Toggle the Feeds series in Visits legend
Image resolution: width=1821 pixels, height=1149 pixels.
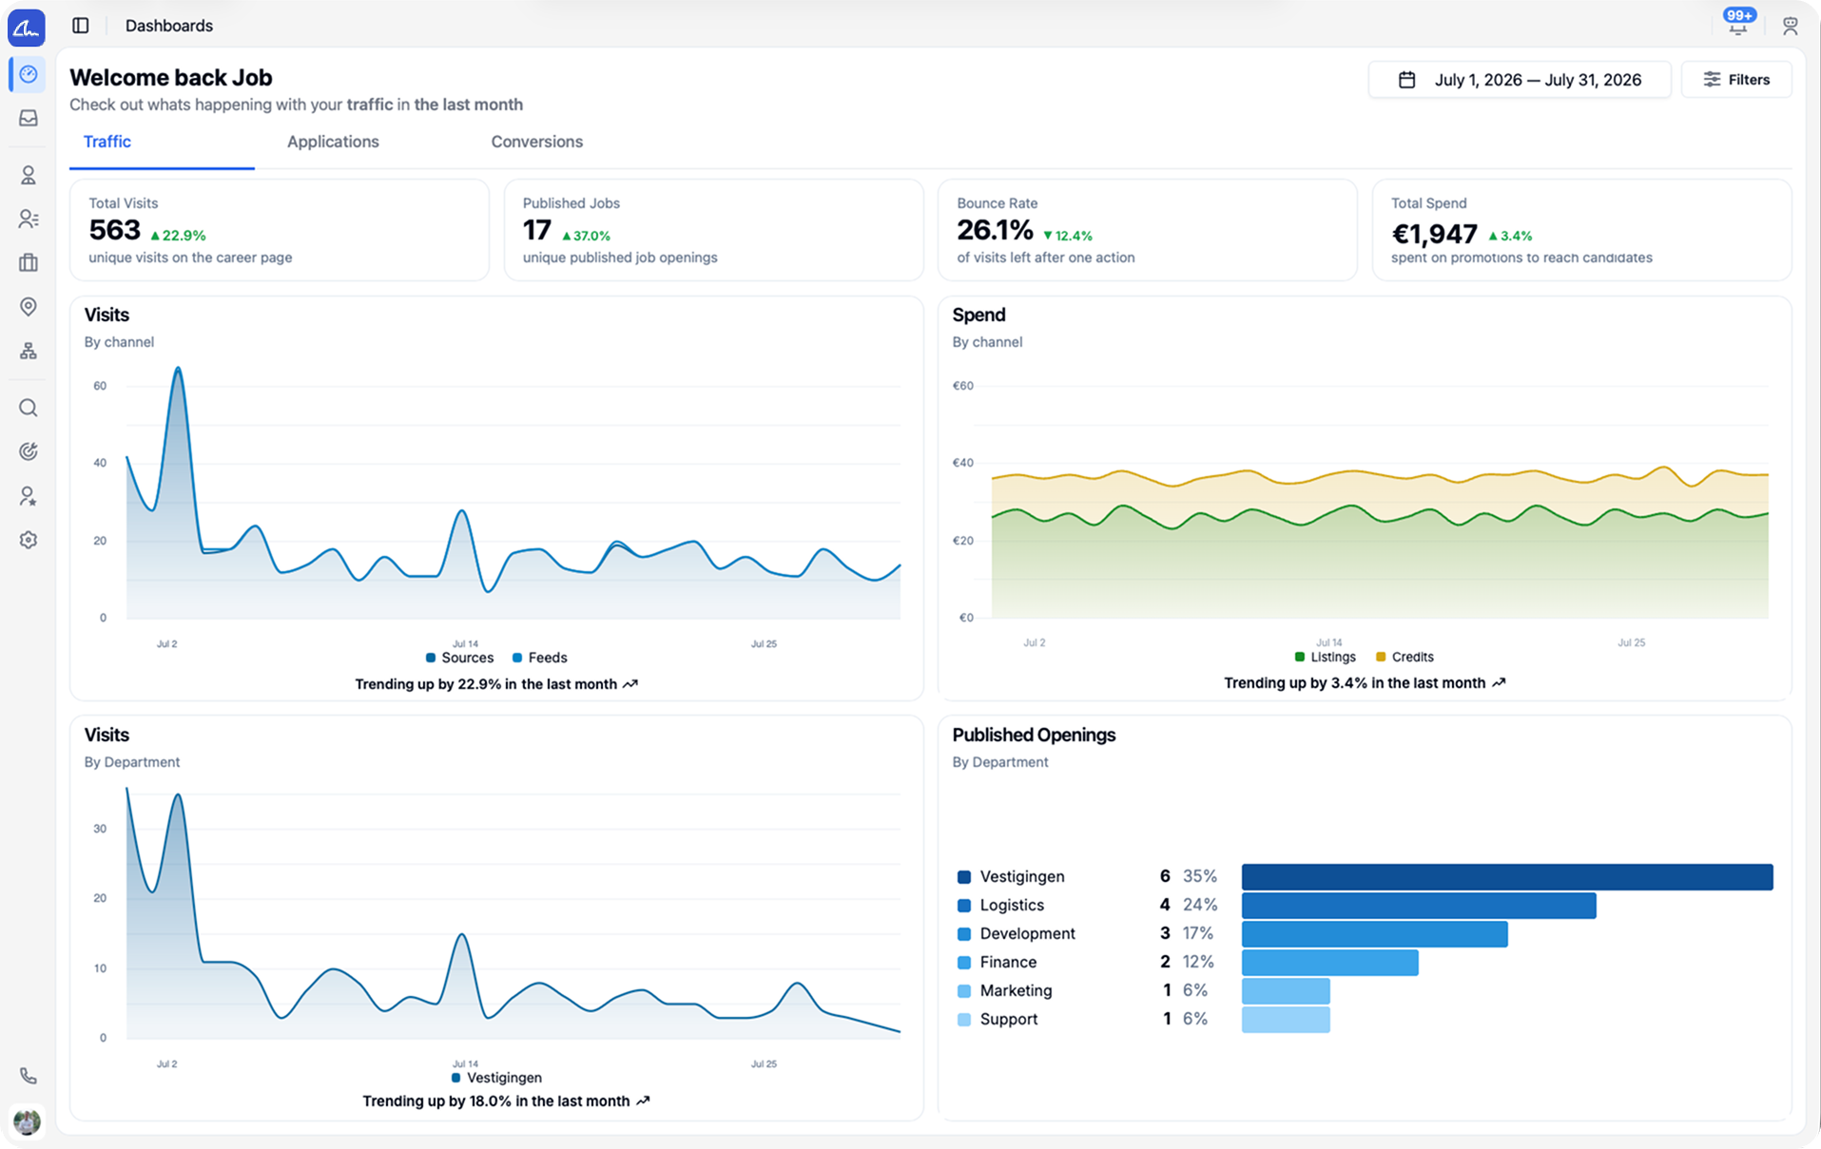(539, 658)
